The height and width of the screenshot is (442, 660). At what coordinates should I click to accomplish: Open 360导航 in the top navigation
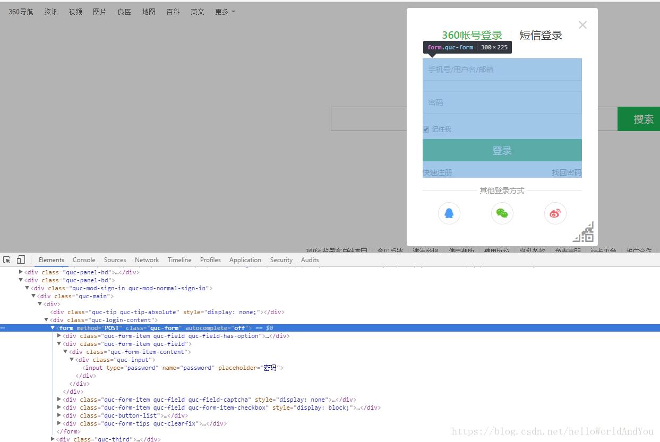[x=21, y=12]
